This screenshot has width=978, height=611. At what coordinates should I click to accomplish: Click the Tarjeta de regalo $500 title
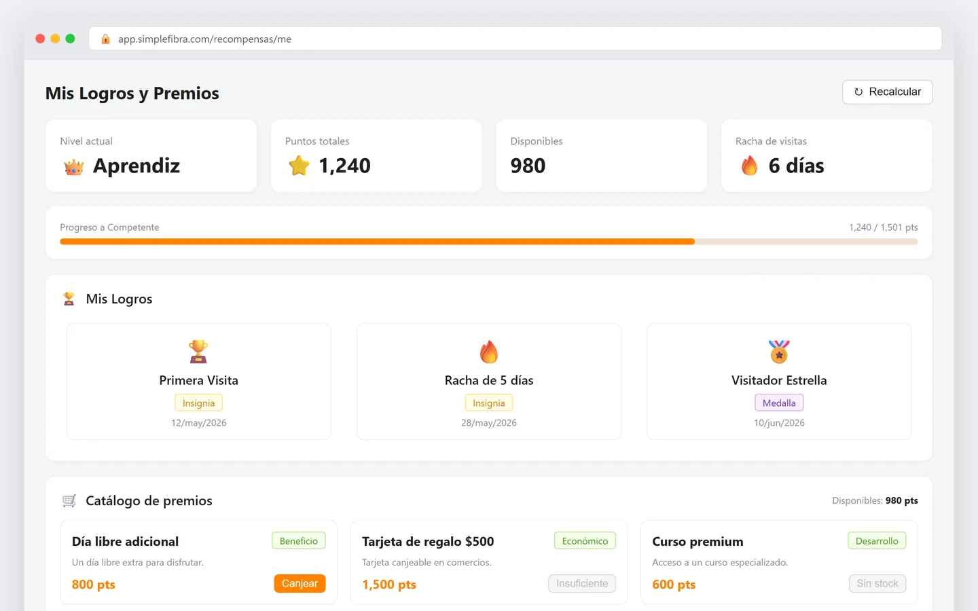(x=428, y=542)
